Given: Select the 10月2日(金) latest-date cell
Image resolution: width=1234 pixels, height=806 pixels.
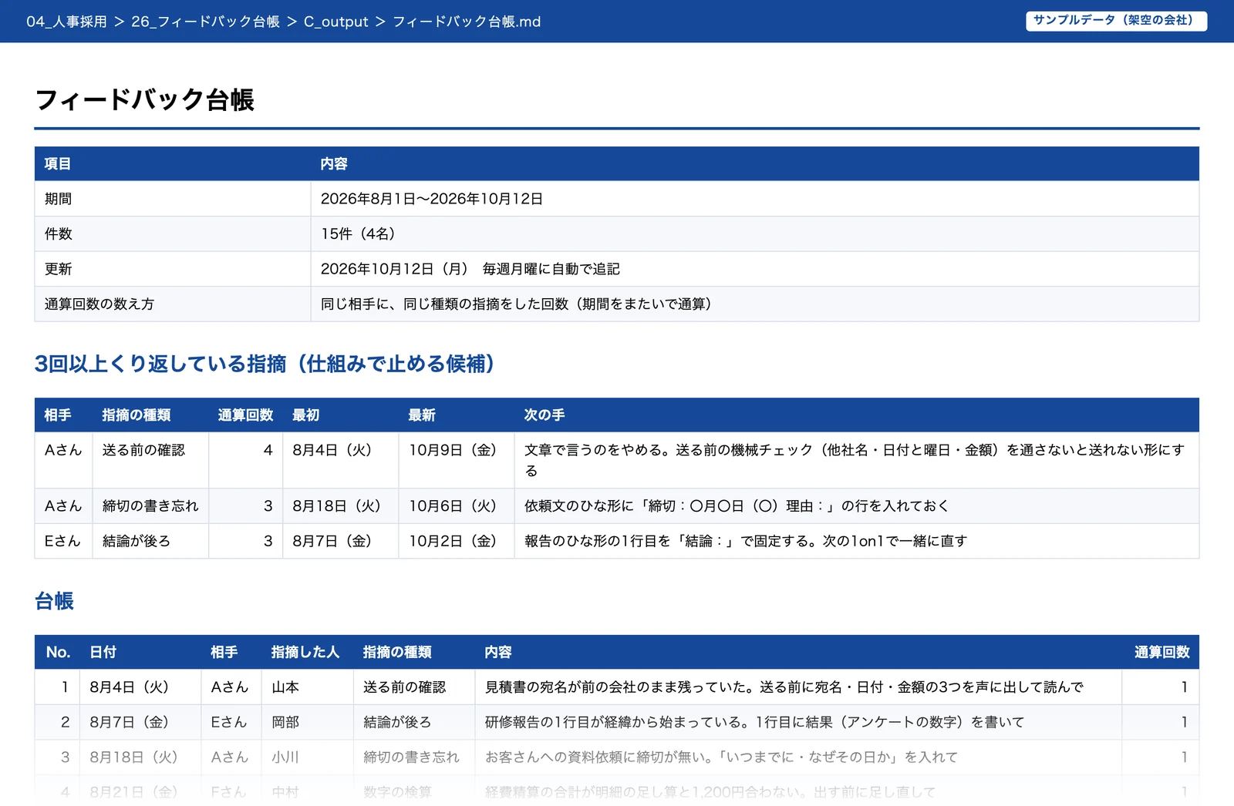Looking at the screenshot, I should (x=457, y=541).
